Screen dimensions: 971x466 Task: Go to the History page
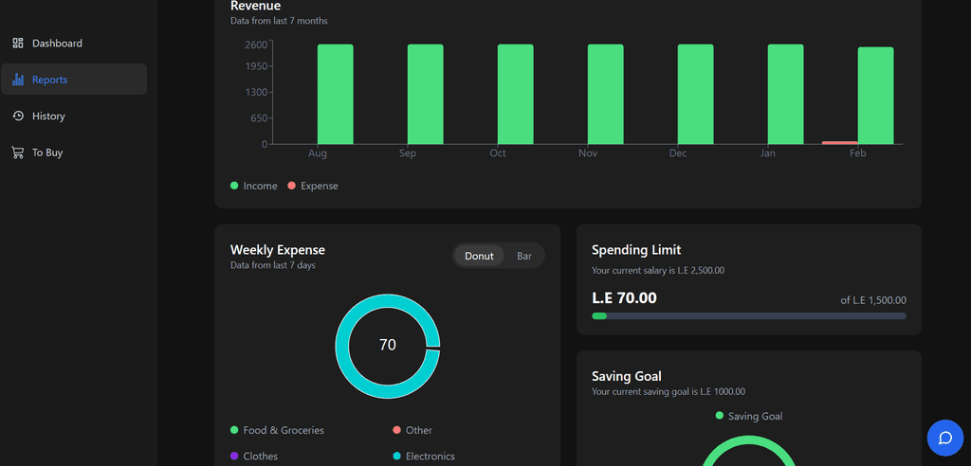(x=48, y=116)
